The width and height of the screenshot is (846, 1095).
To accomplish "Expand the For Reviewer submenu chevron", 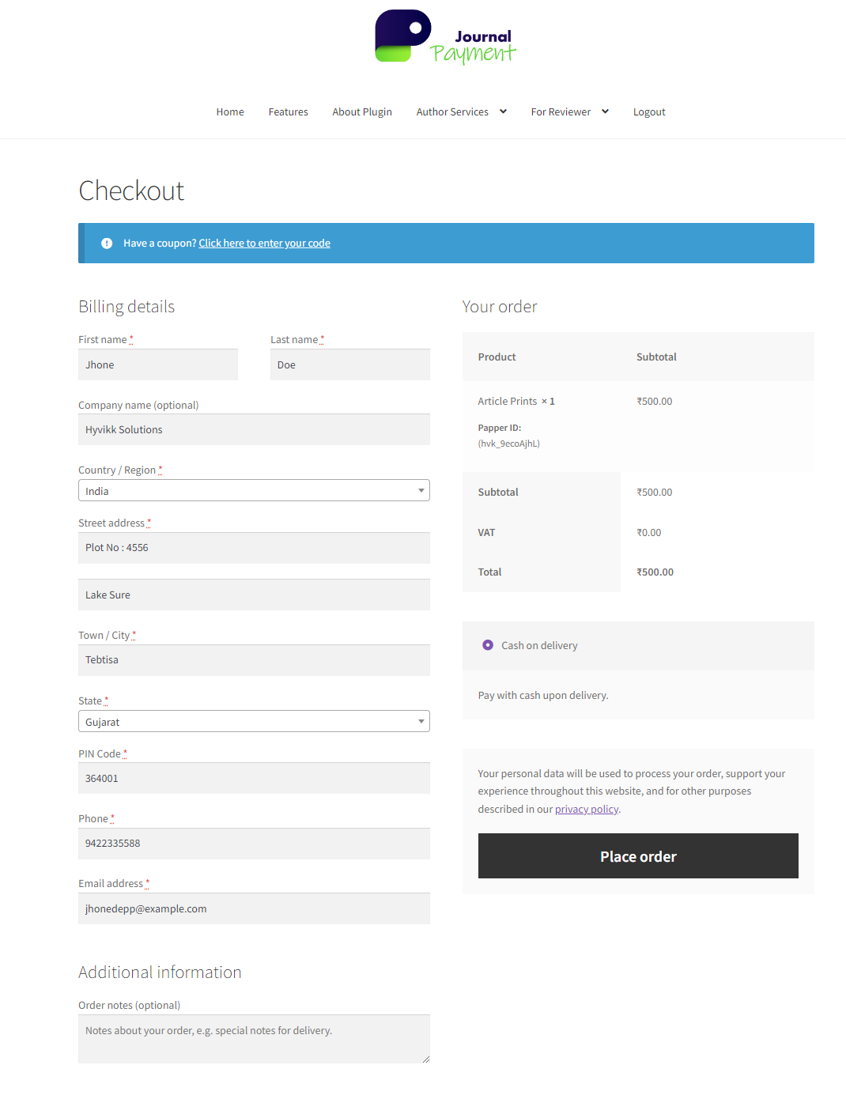I will 605,111.
